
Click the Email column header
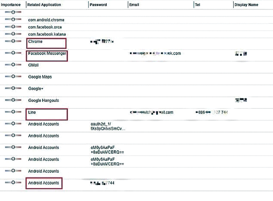(134, 5)
